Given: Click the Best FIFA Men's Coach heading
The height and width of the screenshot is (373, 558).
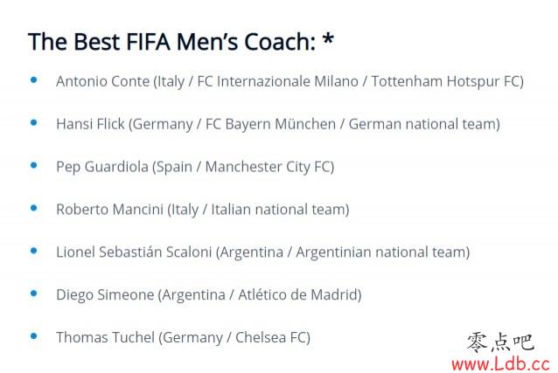Looking at the screenshot, I should [x=181, y=42].
